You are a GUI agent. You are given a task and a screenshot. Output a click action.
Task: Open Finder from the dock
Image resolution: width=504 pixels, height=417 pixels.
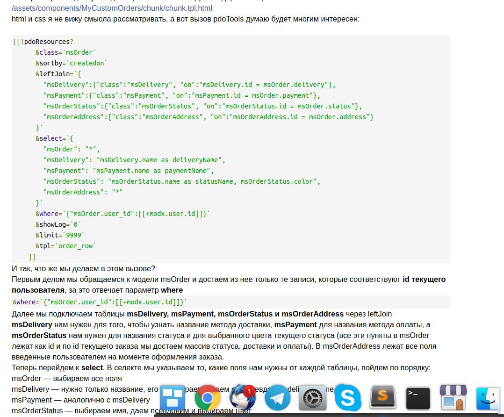click(x=488, y=398)
